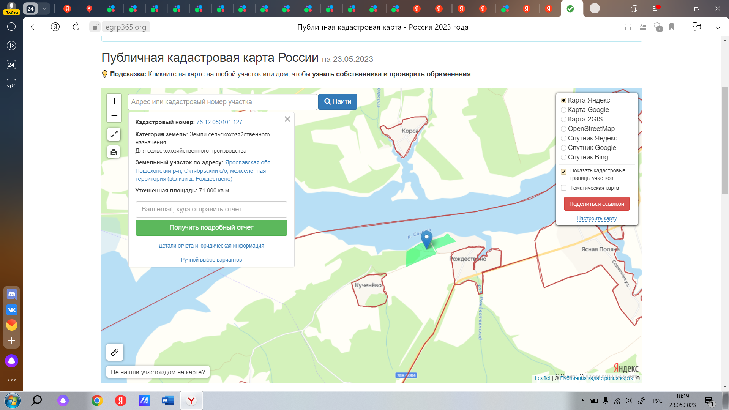Open the ruler measurement tool
Image resolution: width=729 pixels, height=410 pixels.
[115, 352]
